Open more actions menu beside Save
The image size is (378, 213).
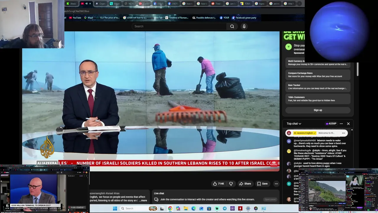pos(276,184)
